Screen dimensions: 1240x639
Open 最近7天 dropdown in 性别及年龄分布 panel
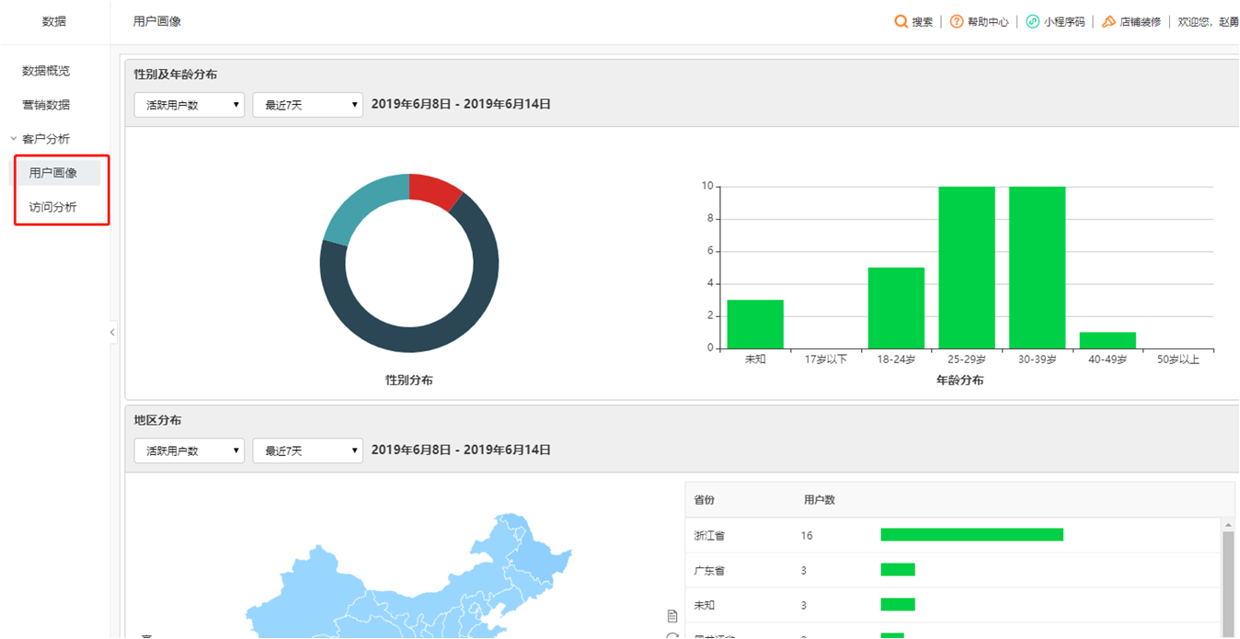[x=307, y=105]
